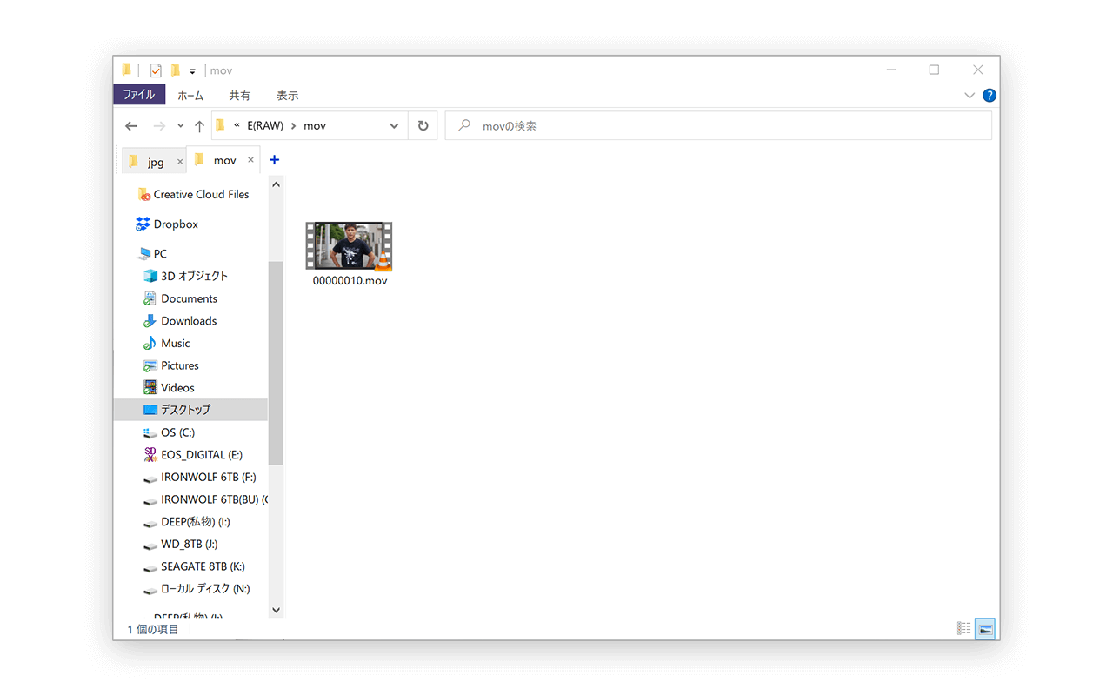The width and height of the screenshot is (1113, 696).
Task: Click the search magnifier icon
Action: pos(465,125)
